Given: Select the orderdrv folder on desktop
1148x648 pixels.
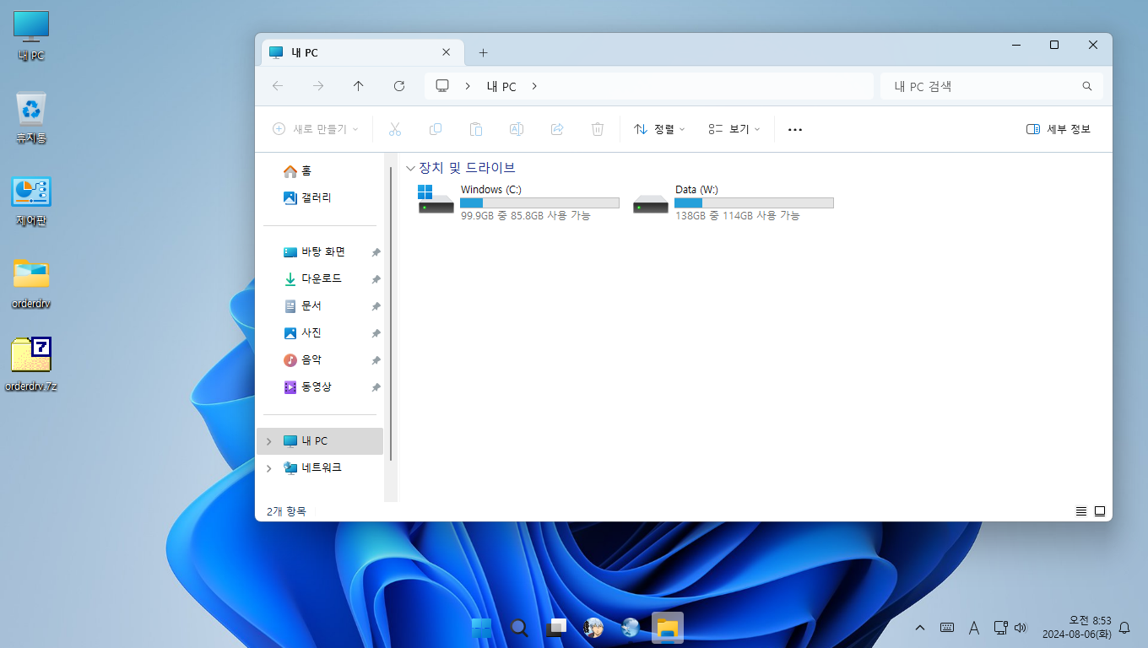Looking at the screenshot, I should pyautogui.click(x=31, y=283).
